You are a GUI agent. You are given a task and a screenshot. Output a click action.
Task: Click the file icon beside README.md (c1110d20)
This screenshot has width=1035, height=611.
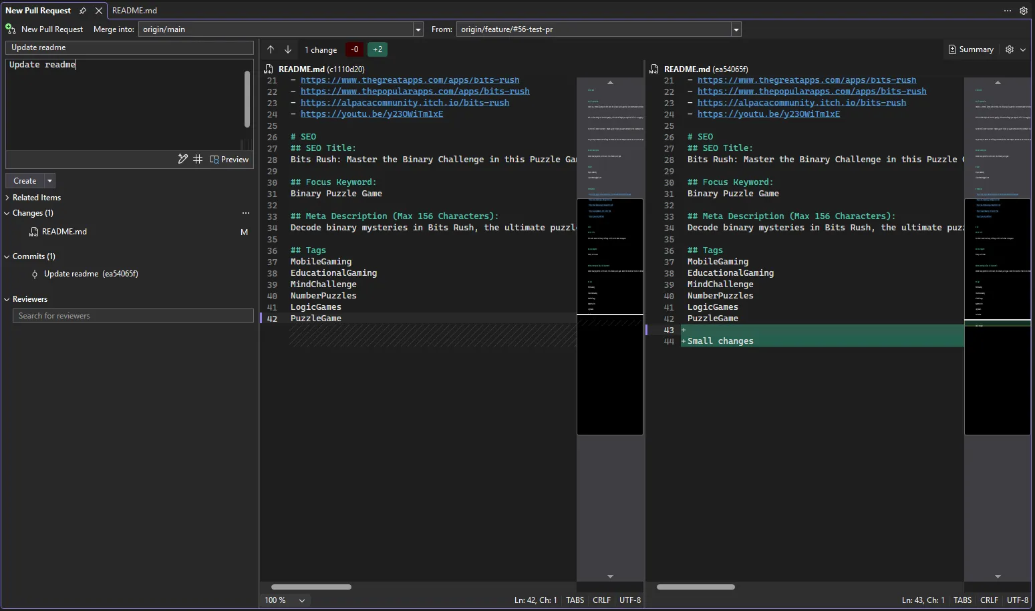click(x=269, y=69)
